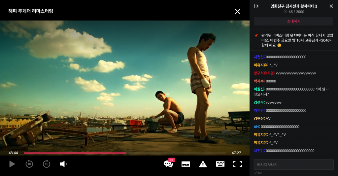This screenshot has width=338, height=176.
Task: Click the 메시지 보내기 message input field
Action: click(x=293, y=164)
